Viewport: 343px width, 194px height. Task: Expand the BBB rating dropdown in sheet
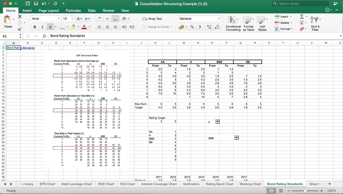click(236, 138)
